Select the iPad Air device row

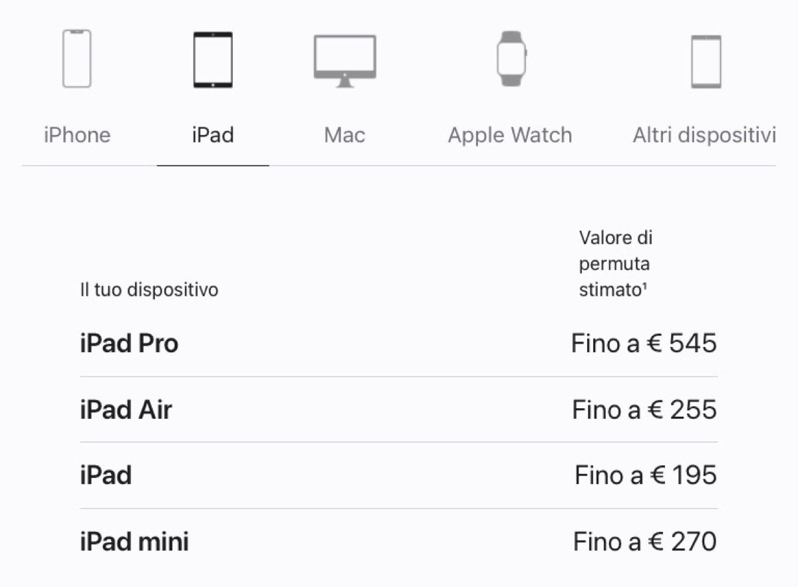click(126, 410)
